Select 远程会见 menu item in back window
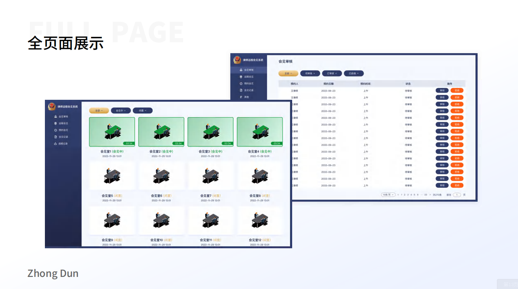The image size is (518, 289). coord(249,77)
